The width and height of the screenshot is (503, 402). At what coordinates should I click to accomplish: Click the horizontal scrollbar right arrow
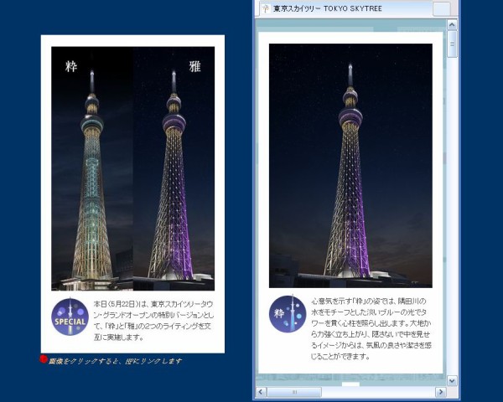point(440,392)
